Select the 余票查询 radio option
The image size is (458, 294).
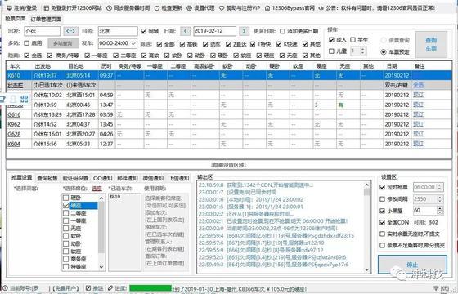[x=384, y=40]
